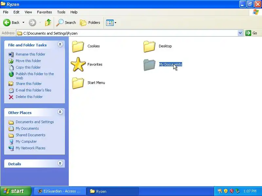The height and width of the screenshot is (196, 262).
Task: Click the My Network Places icon
Action: point(11,148)
